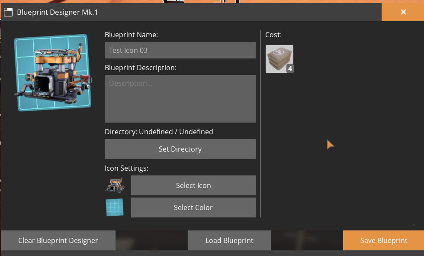Click the small machine icon preview
Viewport: 424px width, 256px height.
(x=115, y=185)
